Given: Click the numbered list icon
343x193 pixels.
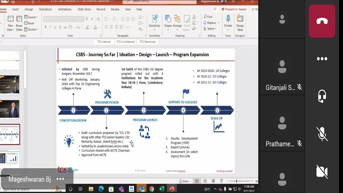Looking at the screenshot, I should pyautogui.click(x=114, y=19).
